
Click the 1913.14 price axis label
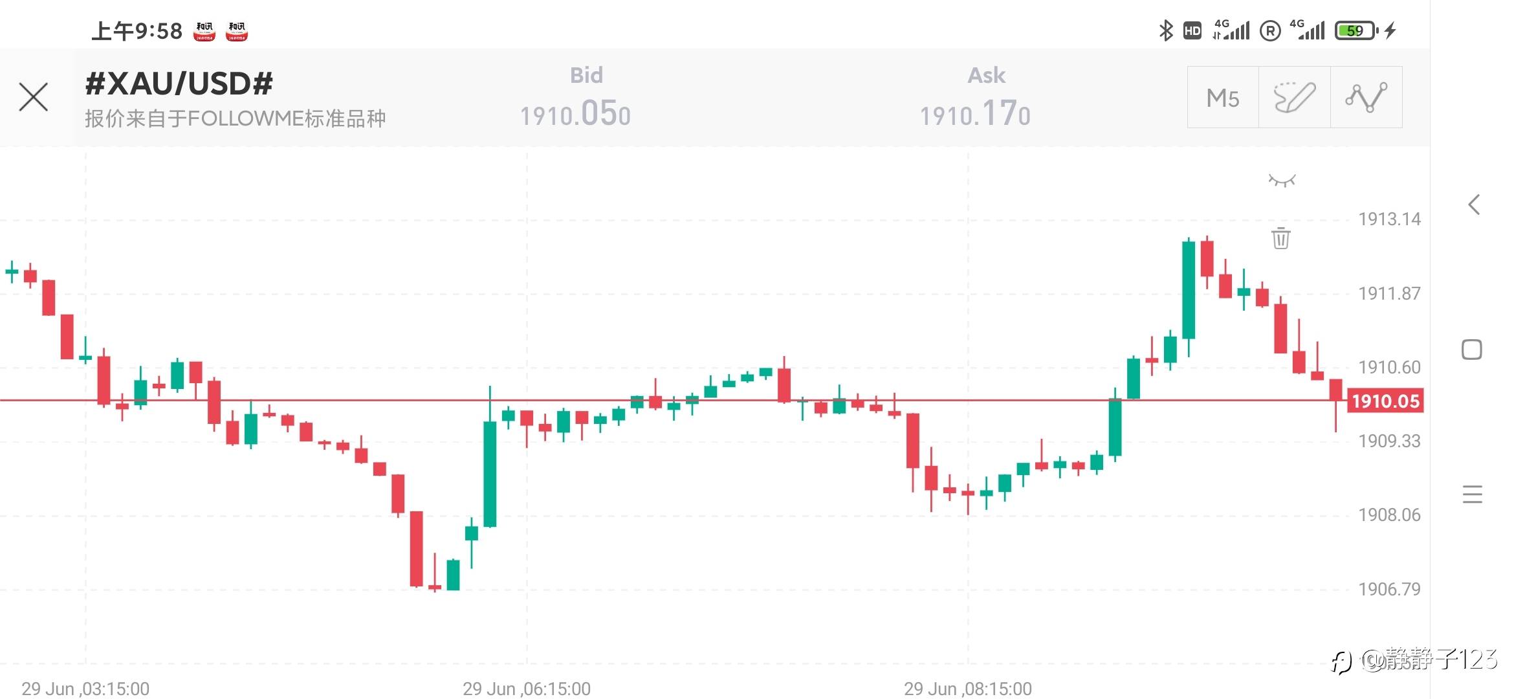point(1389,219)
